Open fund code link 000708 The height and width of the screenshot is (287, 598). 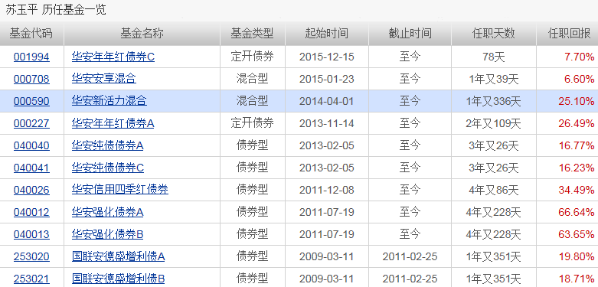pos(31,80)
